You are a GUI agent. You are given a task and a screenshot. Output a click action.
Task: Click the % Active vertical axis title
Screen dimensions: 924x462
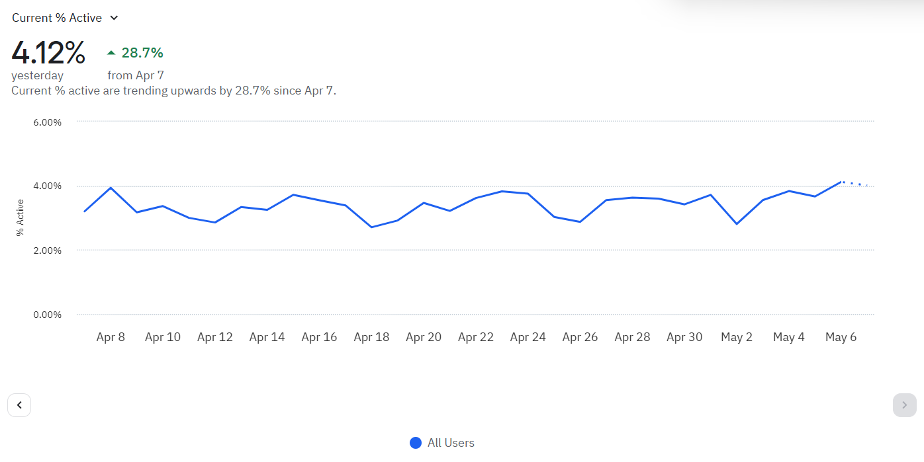20,217
